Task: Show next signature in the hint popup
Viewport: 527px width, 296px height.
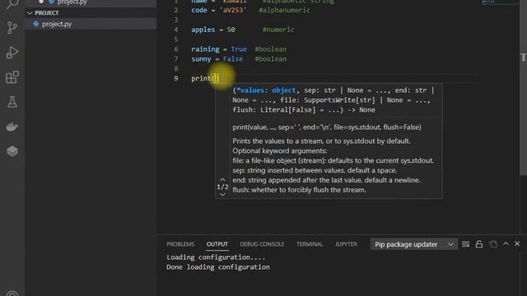Action: point(222,194)
